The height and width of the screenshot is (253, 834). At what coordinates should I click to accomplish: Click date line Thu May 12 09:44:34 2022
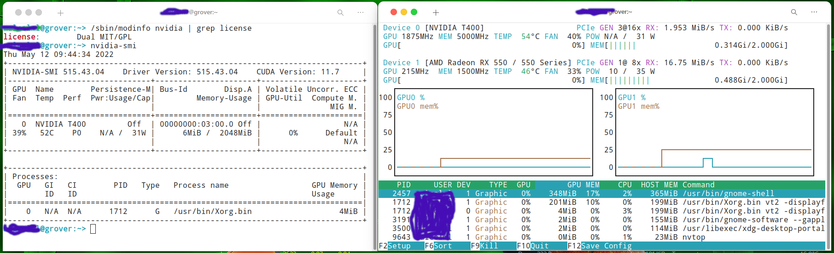(x=58, y=55)
